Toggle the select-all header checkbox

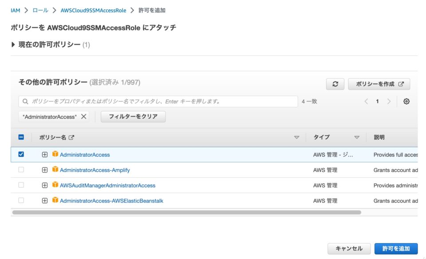[21, 137]
